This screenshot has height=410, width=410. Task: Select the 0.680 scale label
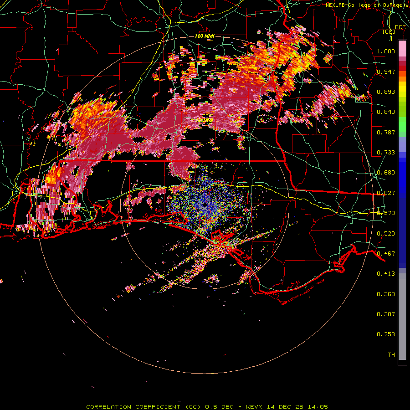pyautogui.click(x=386, y=173)
